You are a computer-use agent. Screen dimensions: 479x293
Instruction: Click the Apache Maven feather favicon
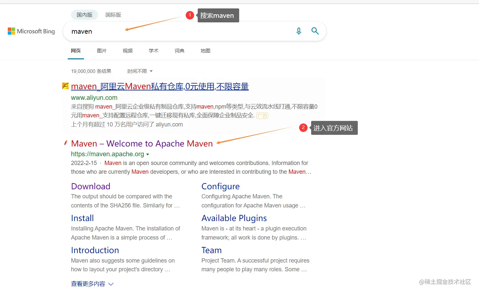click(65, 143)
